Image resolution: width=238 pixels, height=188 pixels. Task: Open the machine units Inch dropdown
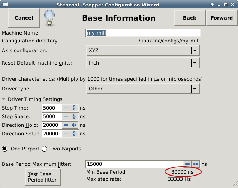(143, 63)
